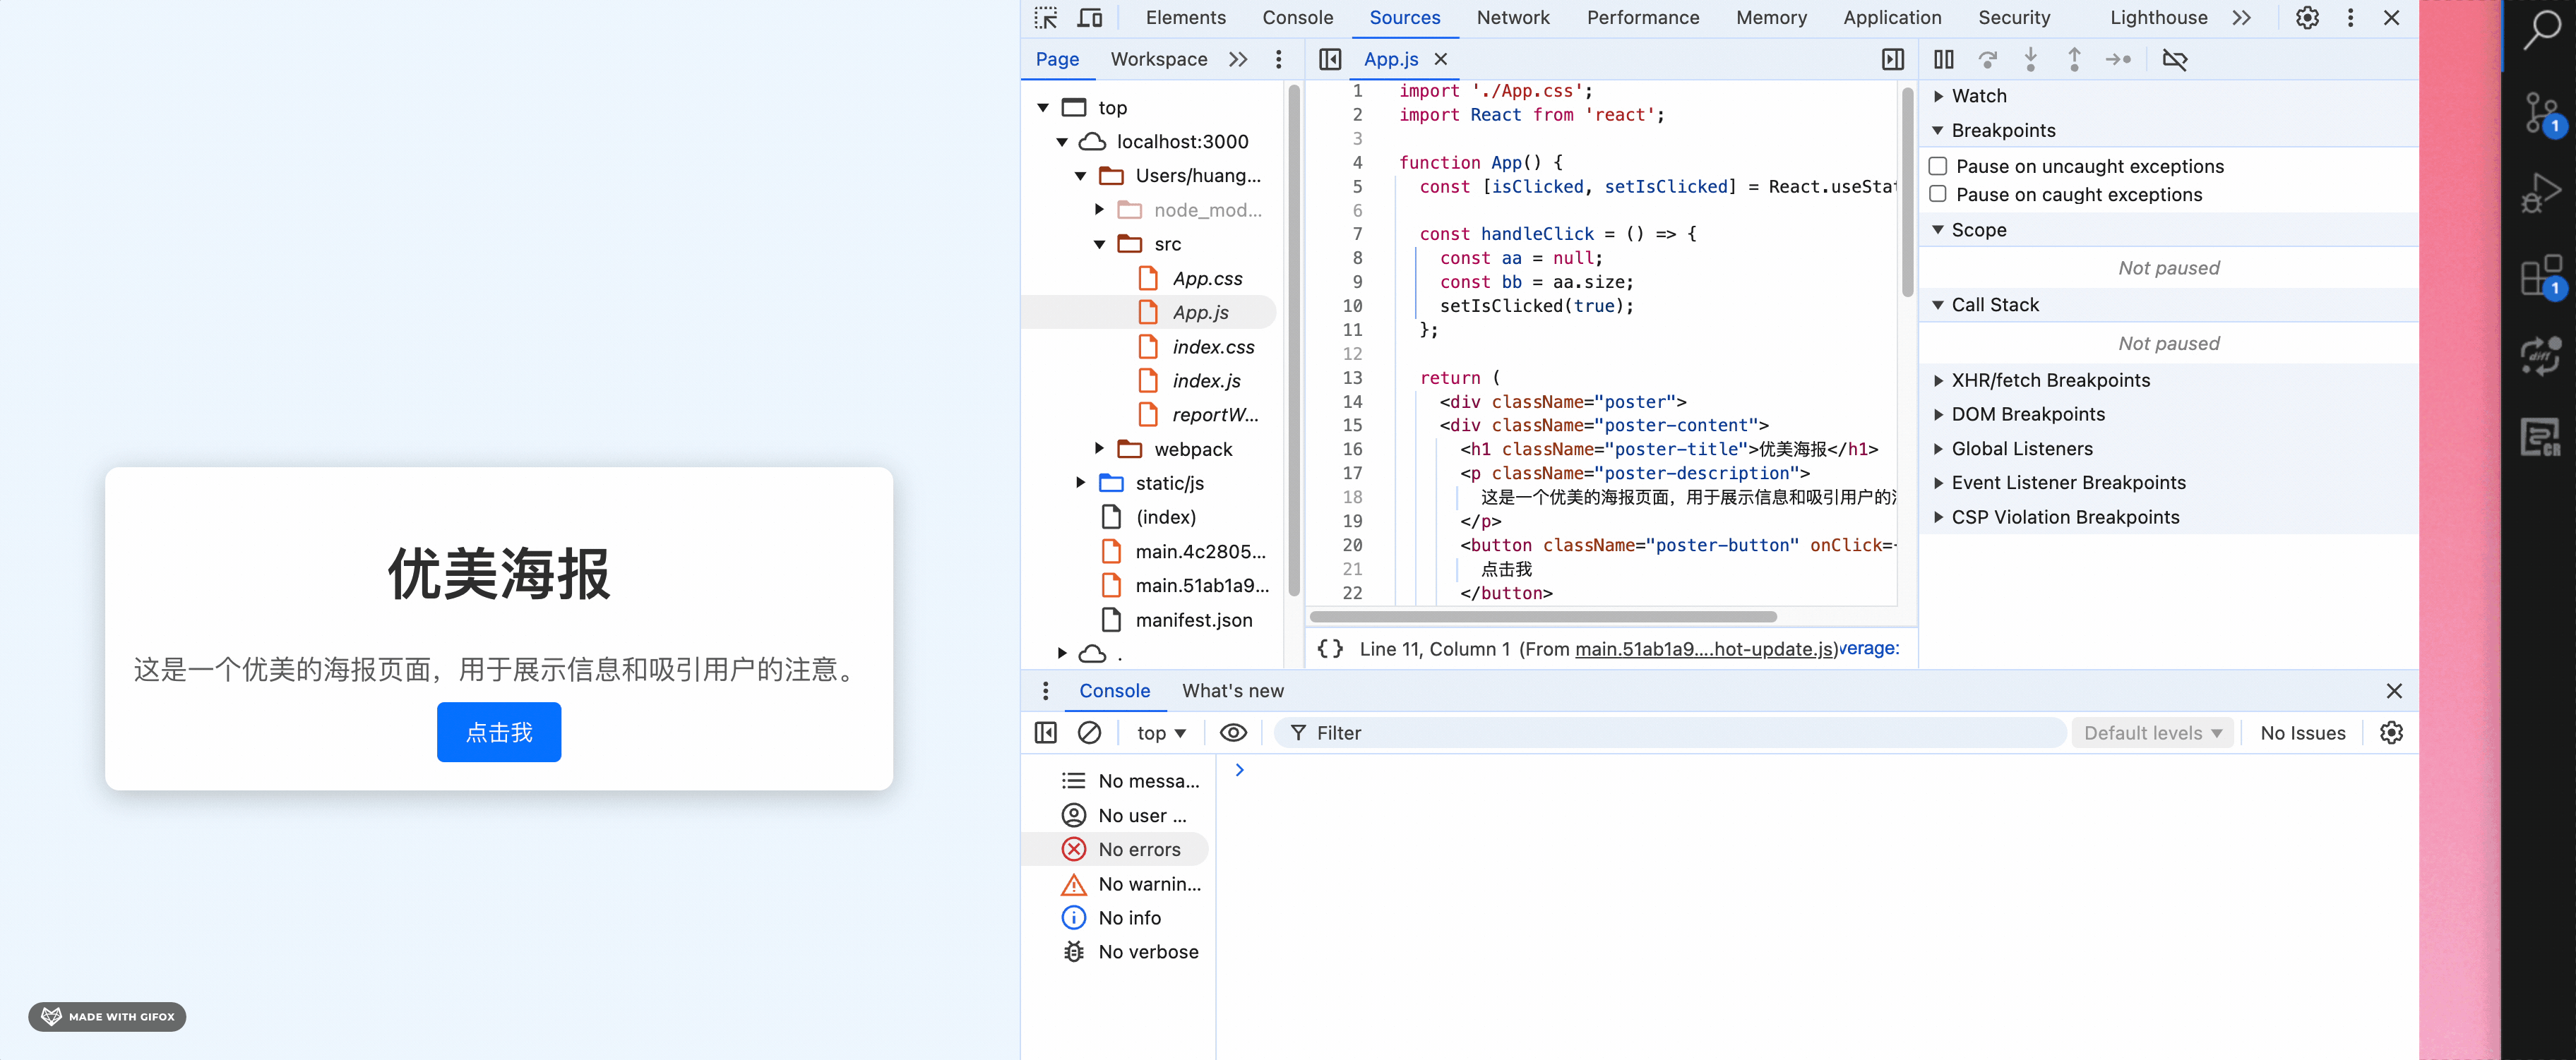Toggle the console sidebar panel button
The height and width of the screenshot is (1060, 2576).
tap(1045, 733)
